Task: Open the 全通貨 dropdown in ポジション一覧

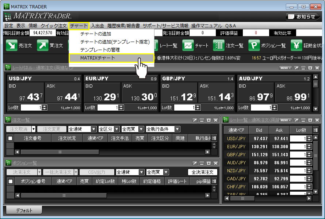Action: click(130, 172)
